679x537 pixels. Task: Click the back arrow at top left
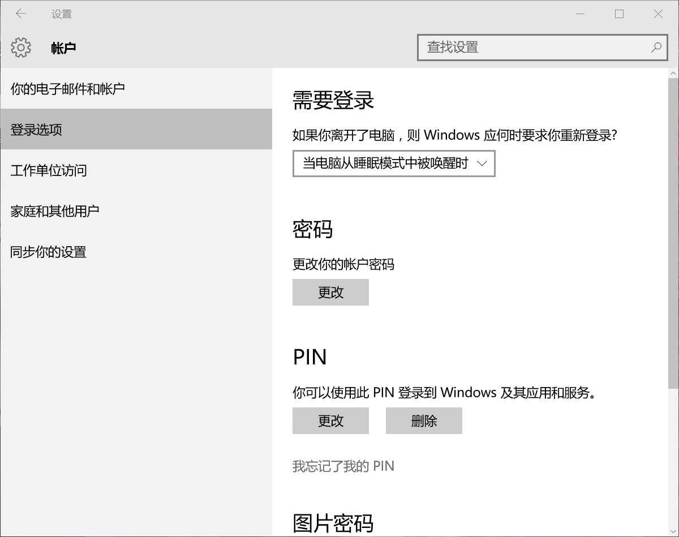point(21,13)
